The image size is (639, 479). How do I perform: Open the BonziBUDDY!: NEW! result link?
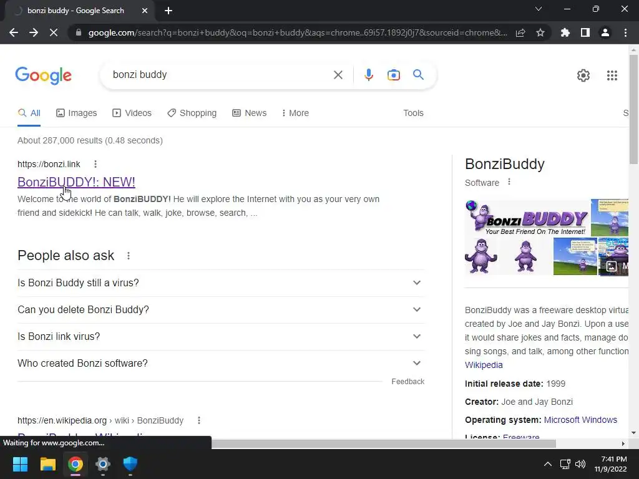point(76,182)
